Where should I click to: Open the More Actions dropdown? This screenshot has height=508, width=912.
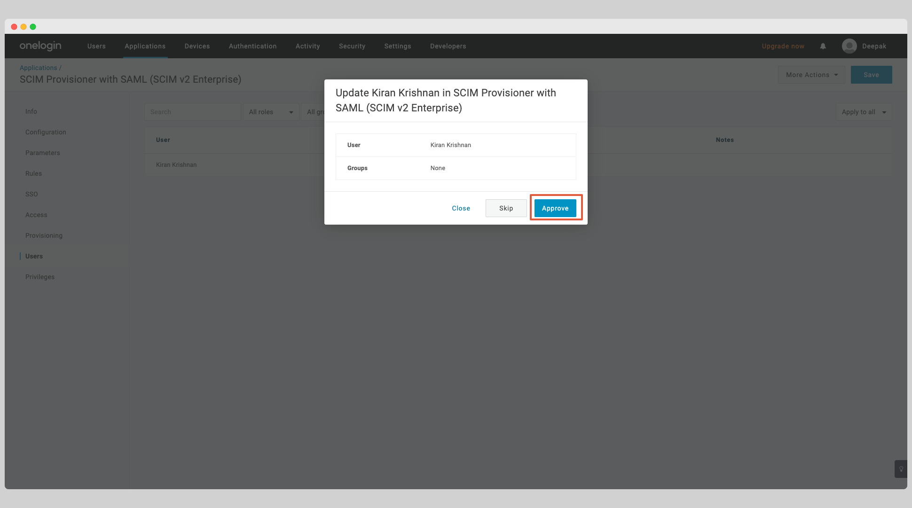(811, 74)
